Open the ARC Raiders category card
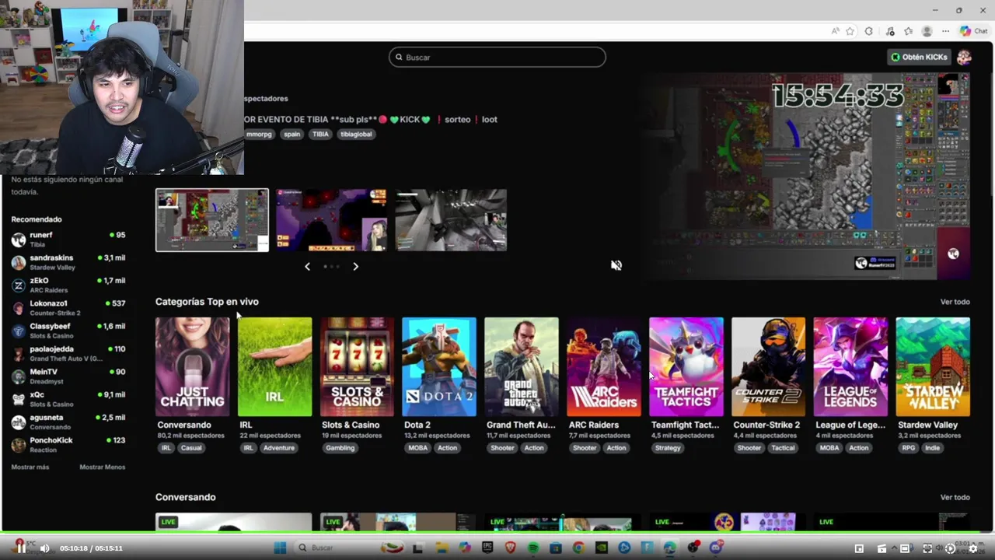The width and height of the screenshot is (995, 560). (x=604, y=366)
